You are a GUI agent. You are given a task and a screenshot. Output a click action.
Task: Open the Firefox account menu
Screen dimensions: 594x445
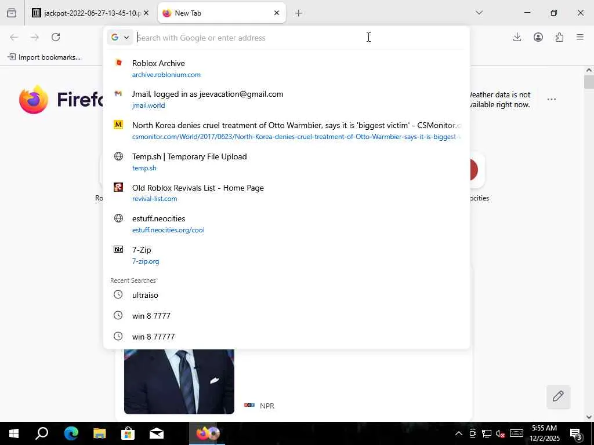[x=538, y=37]
